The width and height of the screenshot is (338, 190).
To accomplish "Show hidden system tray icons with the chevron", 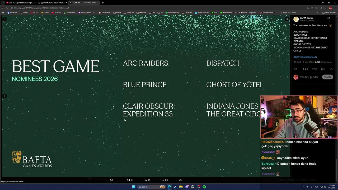I will (x=303, y=187).
